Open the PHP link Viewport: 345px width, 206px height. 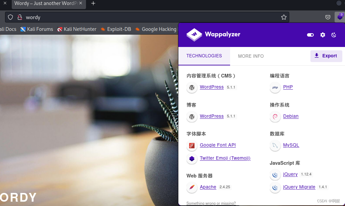pos(288,87)
